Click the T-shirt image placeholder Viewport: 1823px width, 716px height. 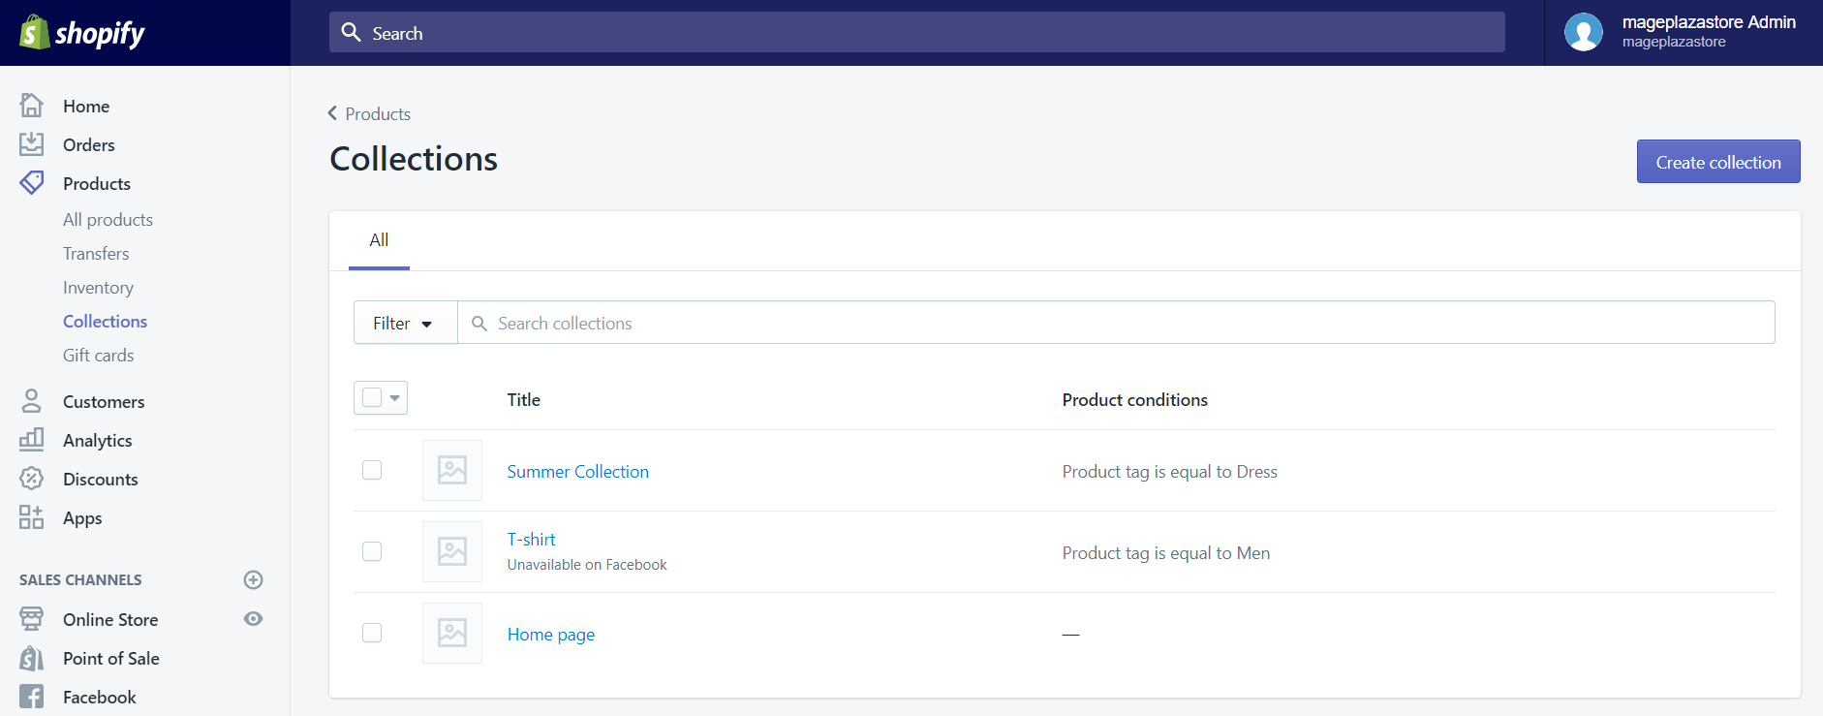[452, 551]
